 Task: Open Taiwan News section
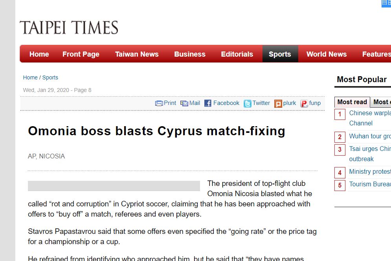coord(137,54)
